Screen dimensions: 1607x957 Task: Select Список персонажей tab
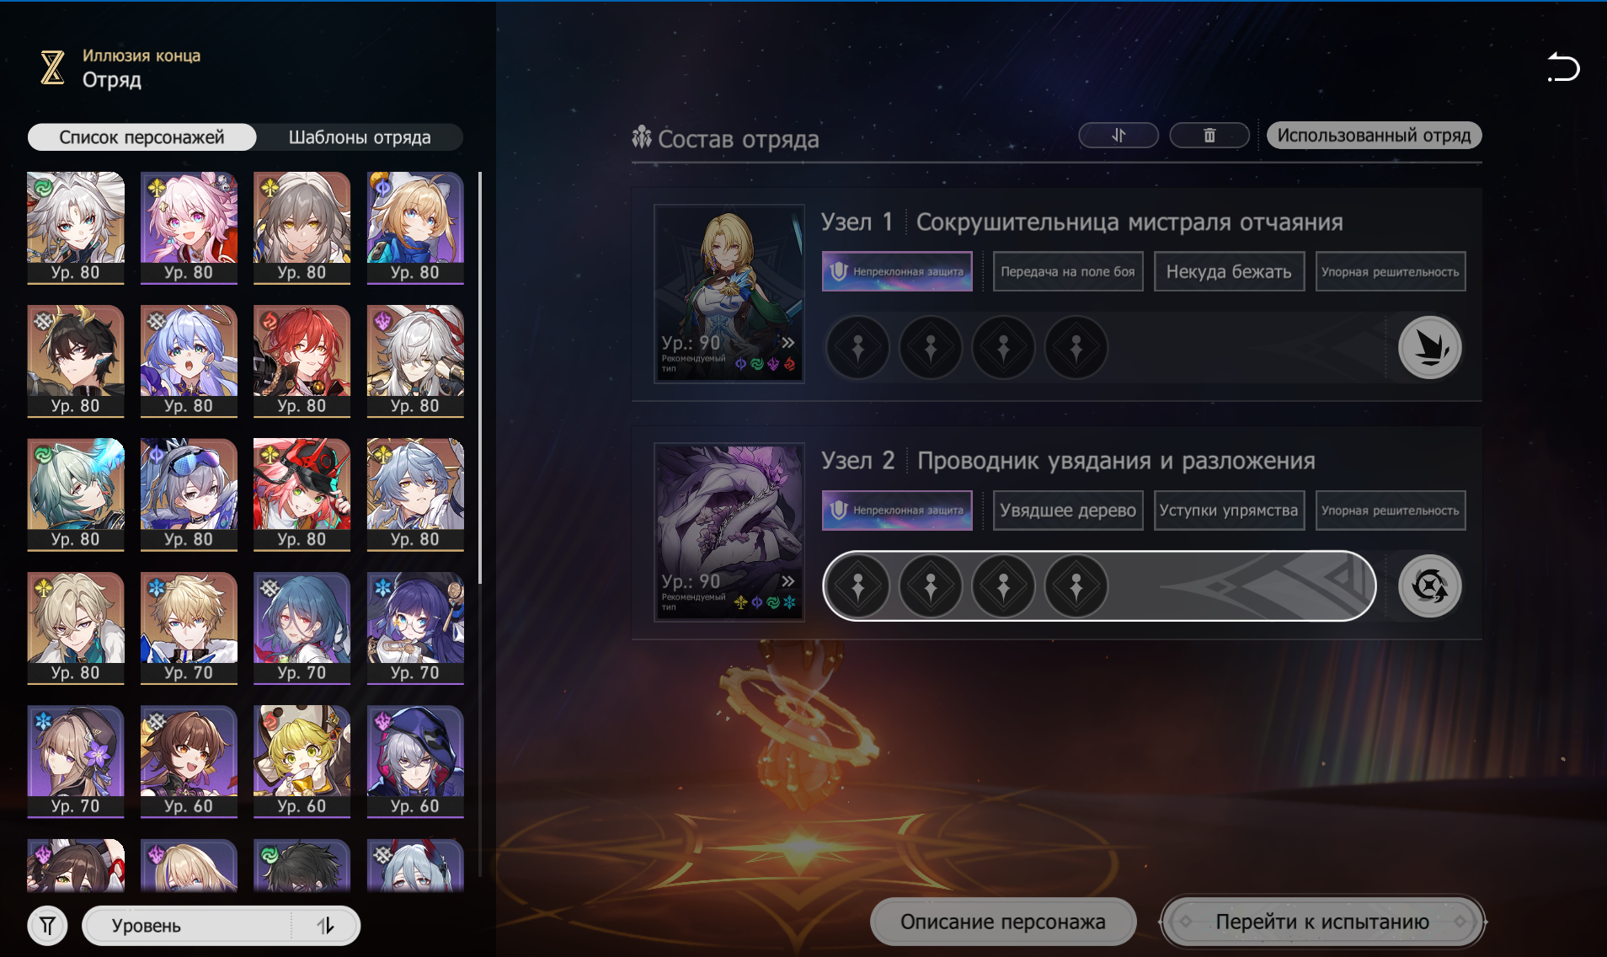[x=141, y=137]
